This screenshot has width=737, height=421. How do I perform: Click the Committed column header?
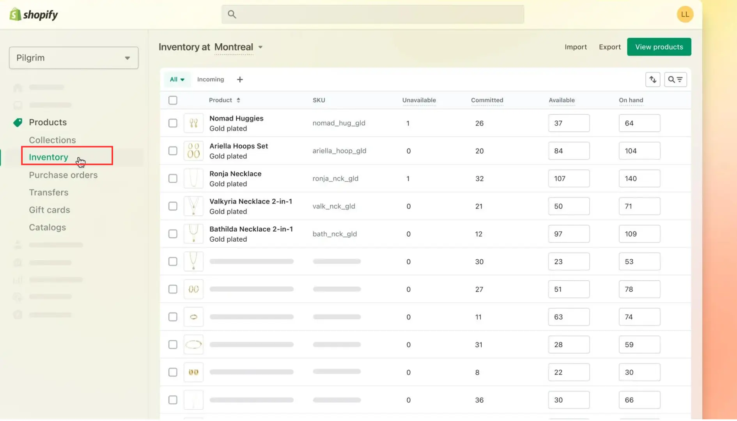[487, 100]
